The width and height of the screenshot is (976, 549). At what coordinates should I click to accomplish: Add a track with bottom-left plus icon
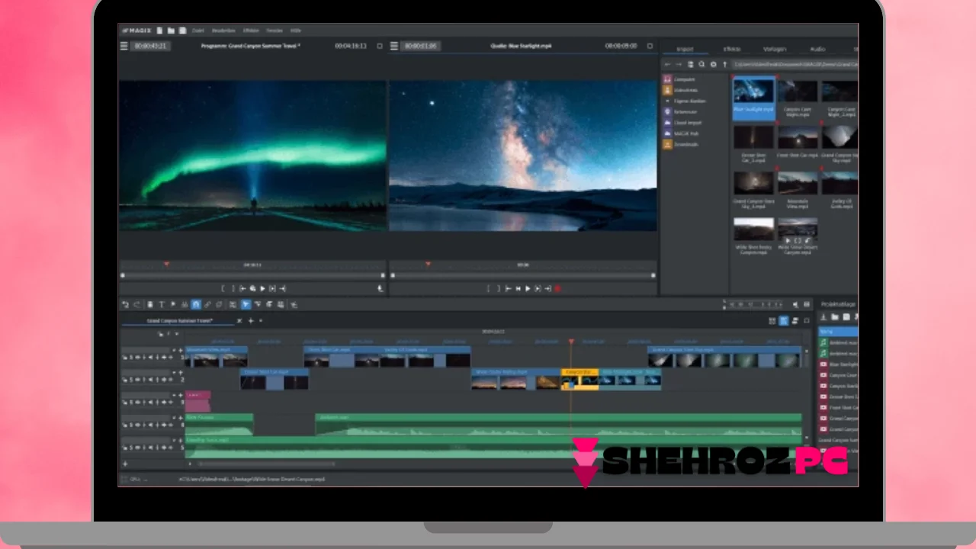126,464
